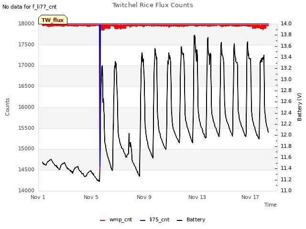Click the black Battery legend swatch
306x229 pixels.
[x=180, y=220]
